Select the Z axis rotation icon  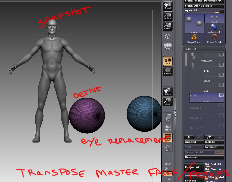pyautogui.click(x=169, y=179)
